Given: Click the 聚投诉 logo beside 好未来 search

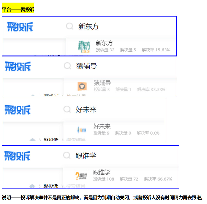Looking at the screenshot, I should [18, 109].
